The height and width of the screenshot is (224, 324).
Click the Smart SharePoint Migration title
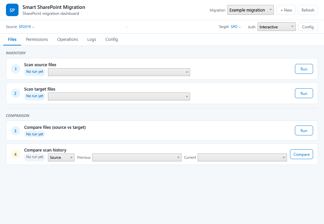[54, 7]
